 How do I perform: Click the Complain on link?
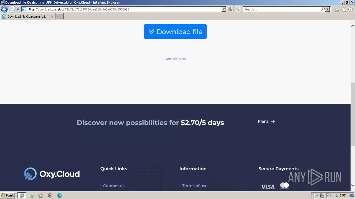[175, 59]
